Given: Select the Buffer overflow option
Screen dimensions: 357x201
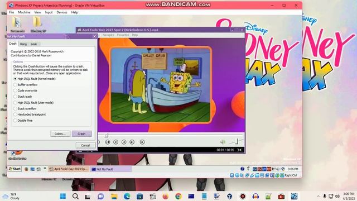Looking at the screenshot, I should pos(25,85).
